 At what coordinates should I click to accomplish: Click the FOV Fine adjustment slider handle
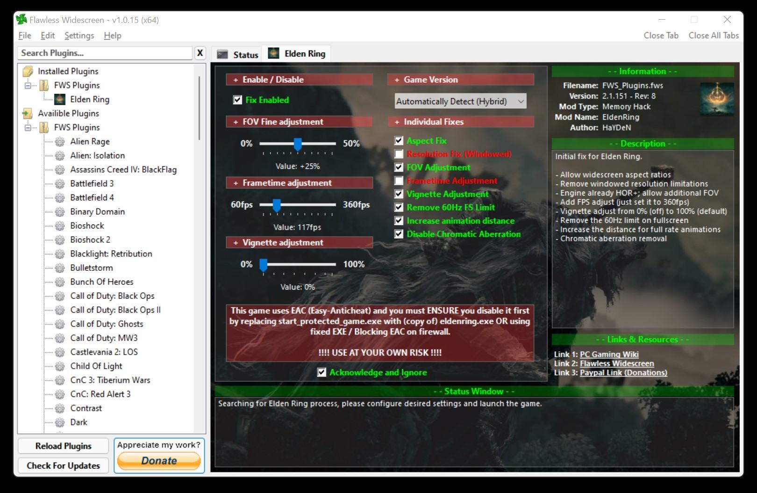298,144
